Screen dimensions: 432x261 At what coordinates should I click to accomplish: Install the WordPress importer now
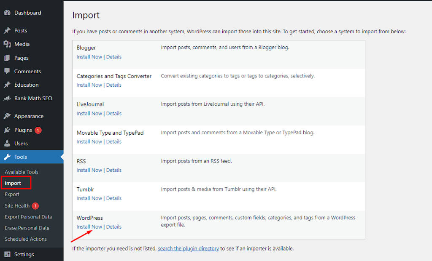(x=89, y=226)
